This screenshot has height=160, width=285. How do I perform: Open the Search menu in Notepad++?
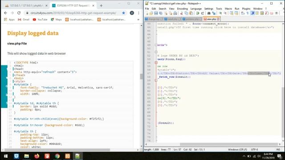162,8
